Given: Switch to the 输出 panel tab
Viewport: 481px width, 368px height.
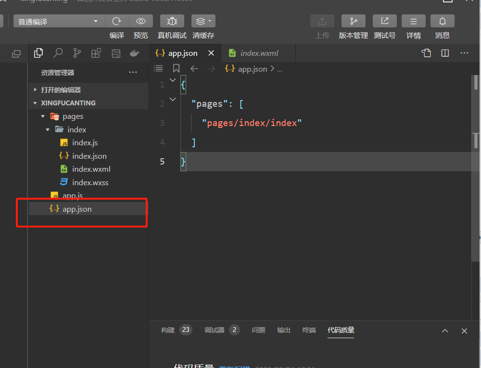Looking at the screenshot, I should [284, 330].
